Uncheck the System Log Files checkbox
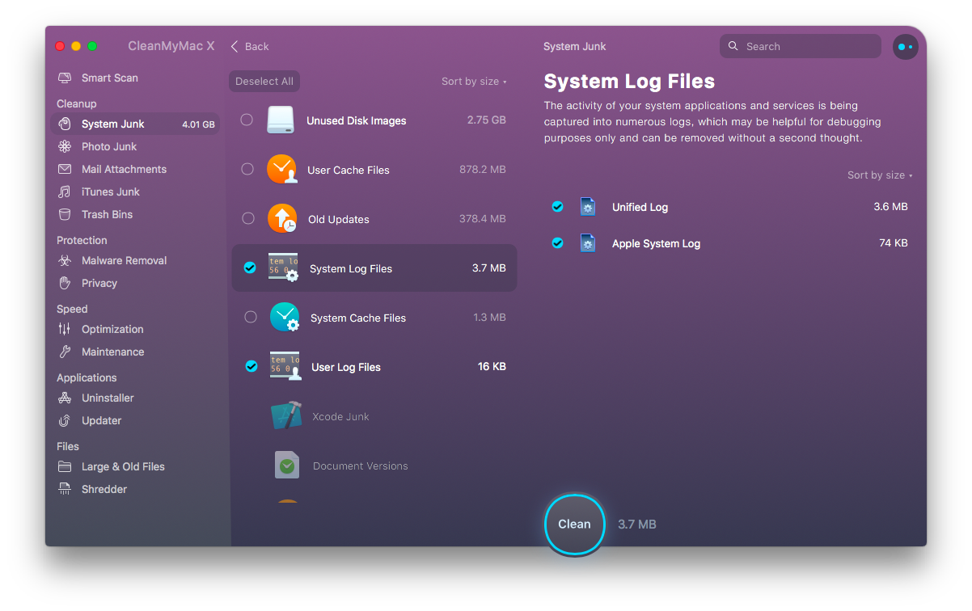The image size is (972, 611). click(x=250, y=268)
